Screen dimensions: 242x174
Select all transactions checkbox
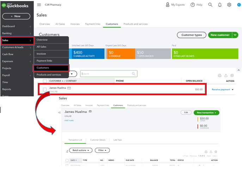coord(67,161)
